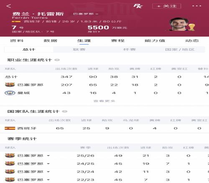The image size is (209, 183).
Task: Expand the 23/24 Barcelona season row
Action: pos(48,172)
